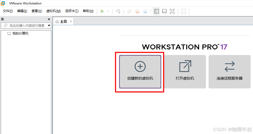
Task: Open the 文件(F) menu
Action: tap(8, 11)
